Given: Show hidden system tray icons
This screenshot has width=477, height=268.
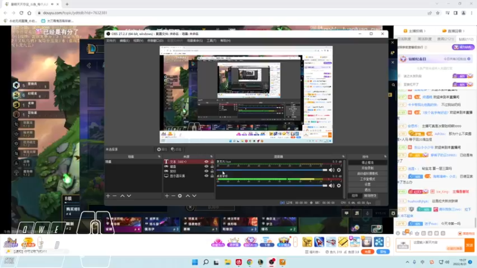Looking at the screenshot, I should pos(407,262).
